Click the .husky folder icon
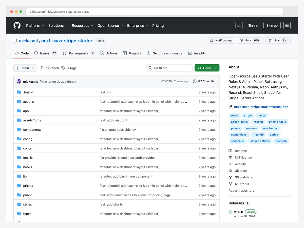304x228 pixels. [19, 92]
